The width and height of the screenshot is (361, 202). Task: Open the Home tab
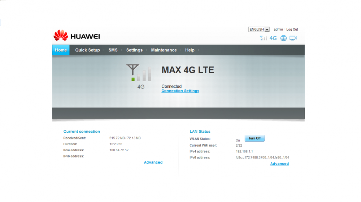61,50
